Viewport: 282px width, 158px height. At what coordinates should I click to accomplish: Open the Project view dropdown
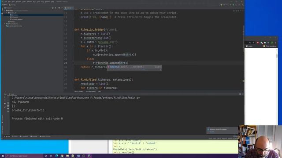(x=8, y=8)
